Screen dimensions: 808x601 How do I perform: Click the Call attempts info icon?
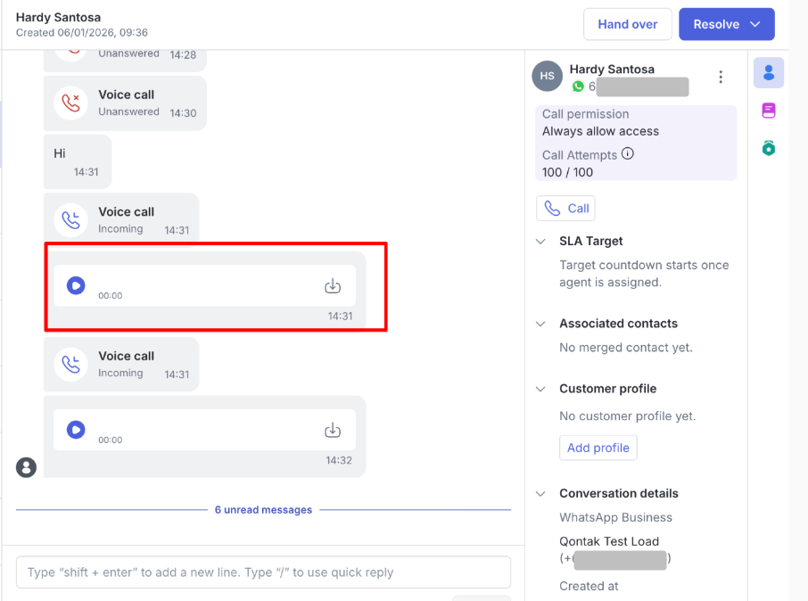(x=628, y=154)
